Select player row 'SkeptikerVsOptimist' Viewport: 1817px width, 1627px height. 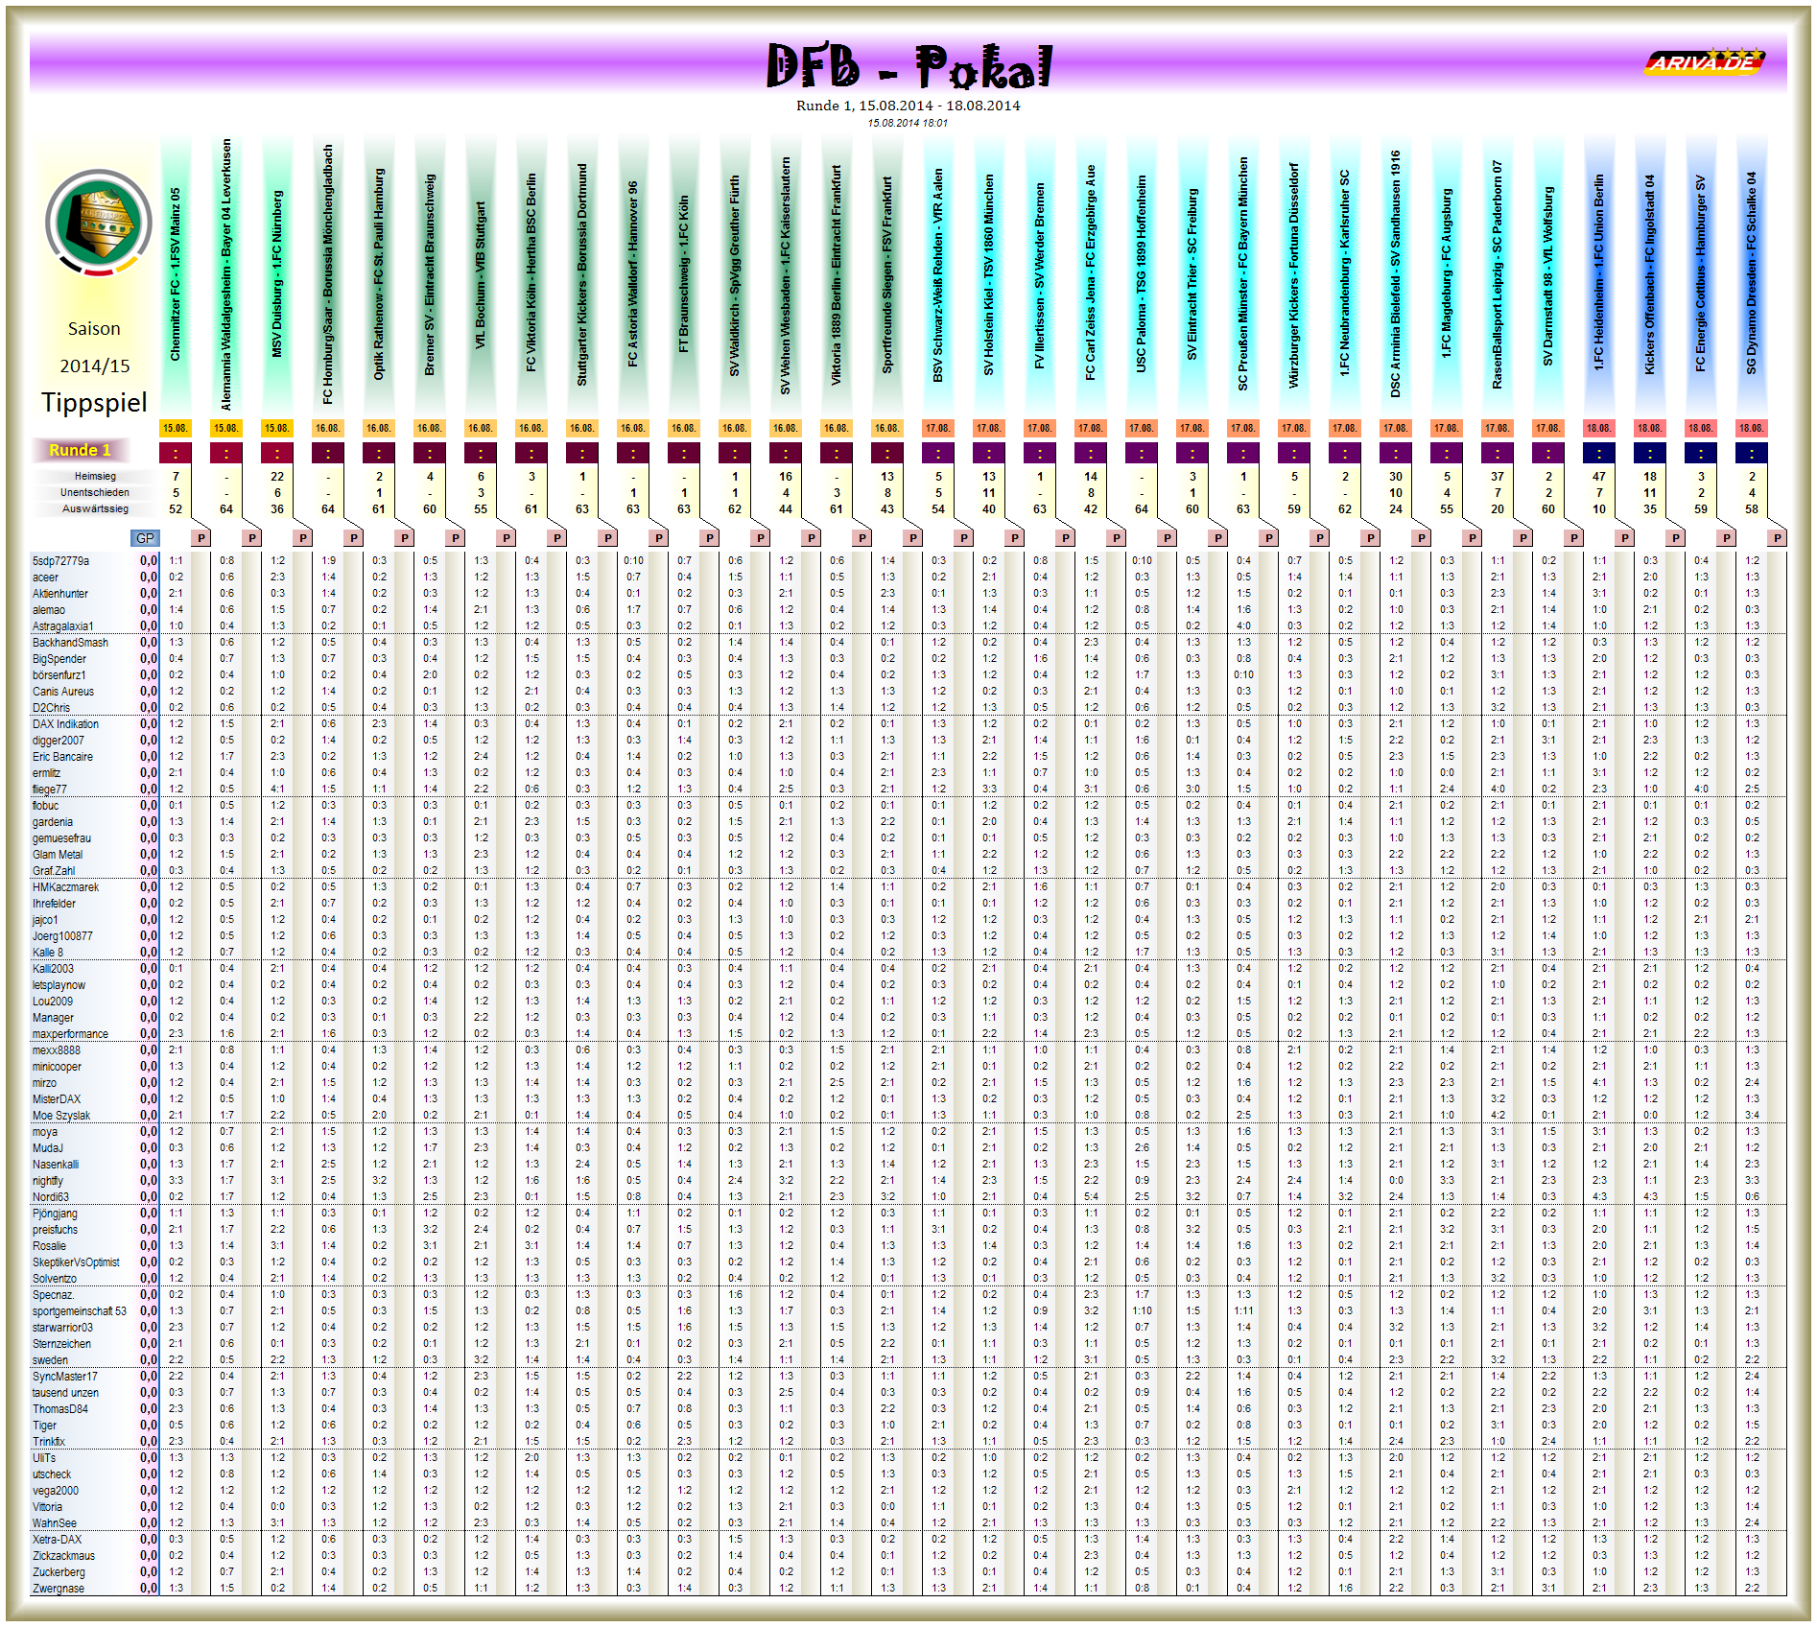[x=908, y=1262]
